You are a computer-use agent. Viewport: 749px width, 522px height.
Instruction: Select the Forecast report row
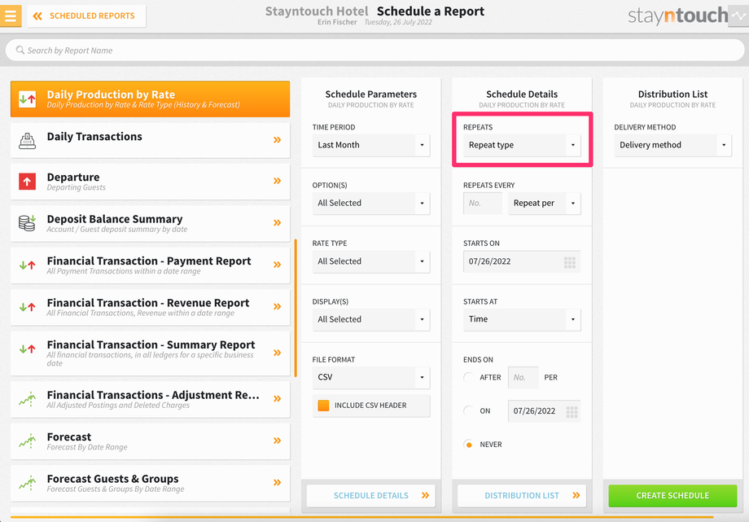pos(150,441)
